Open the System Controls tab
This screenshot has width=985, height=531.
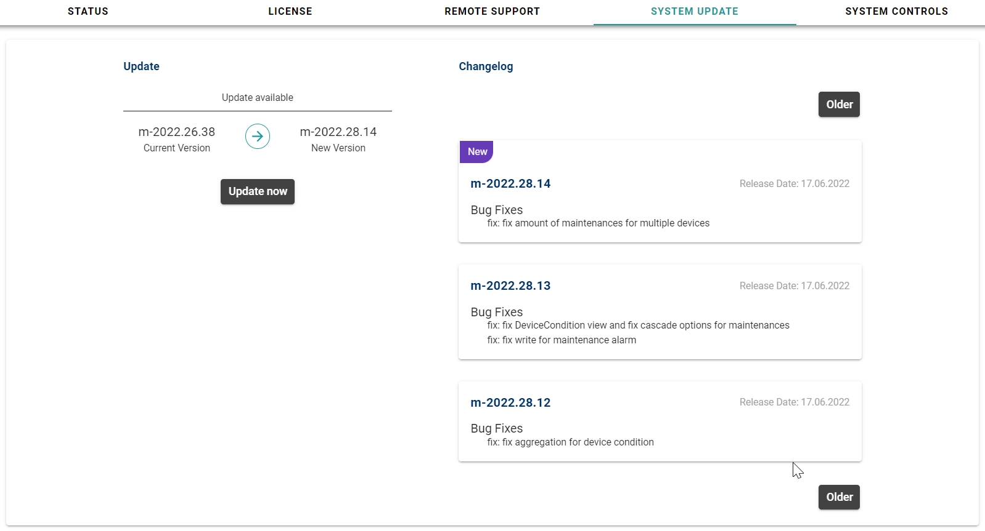(896, 12)
